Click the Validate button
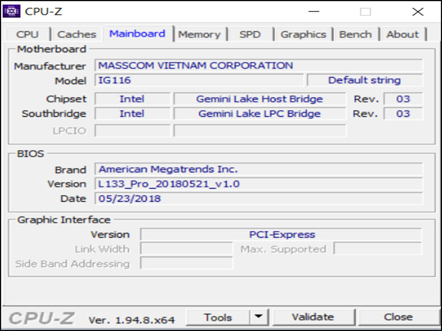442x331 pixels. tap(313, 317)
